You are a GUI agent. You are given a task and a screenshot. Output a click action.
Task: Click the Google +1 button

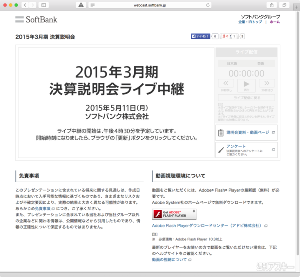226,36
